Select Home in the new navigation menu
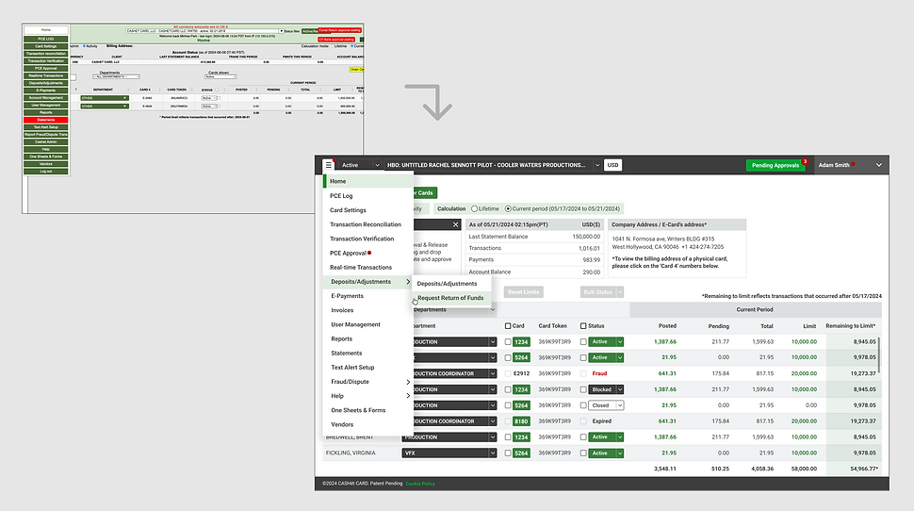 pyautogui.click(x=368, y=181)
